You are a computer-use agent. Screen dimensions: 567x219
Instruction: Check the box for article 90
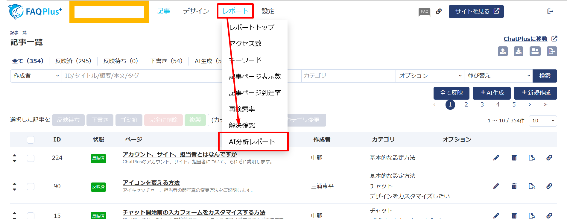31,186
